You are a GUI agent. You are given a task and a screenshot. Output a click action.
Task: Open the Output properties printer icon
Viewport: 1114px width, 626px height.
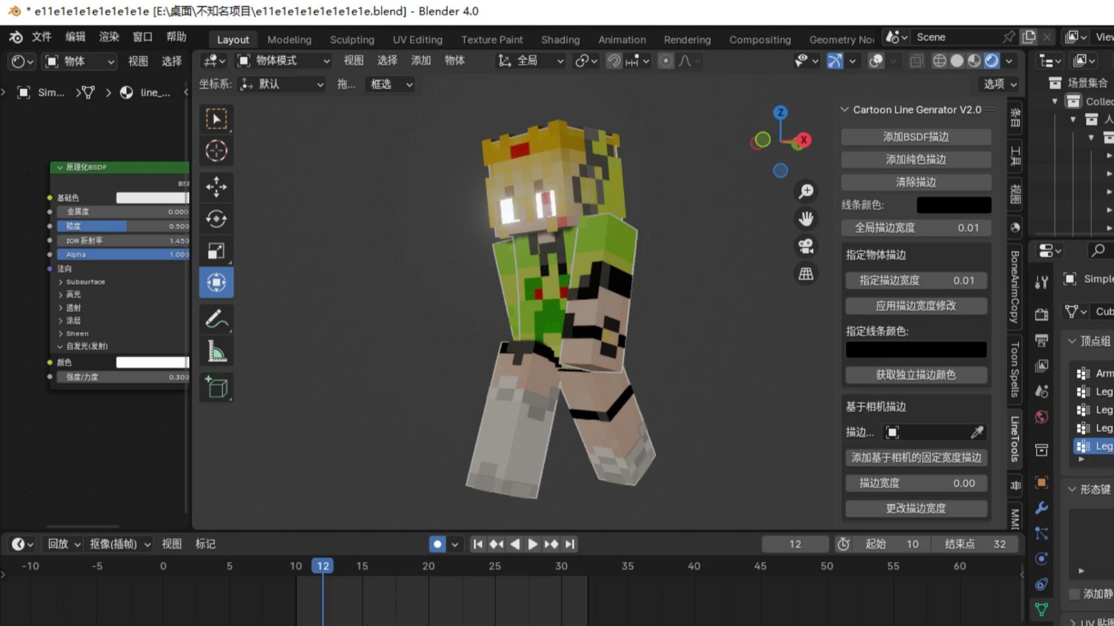click(1041, 340)
